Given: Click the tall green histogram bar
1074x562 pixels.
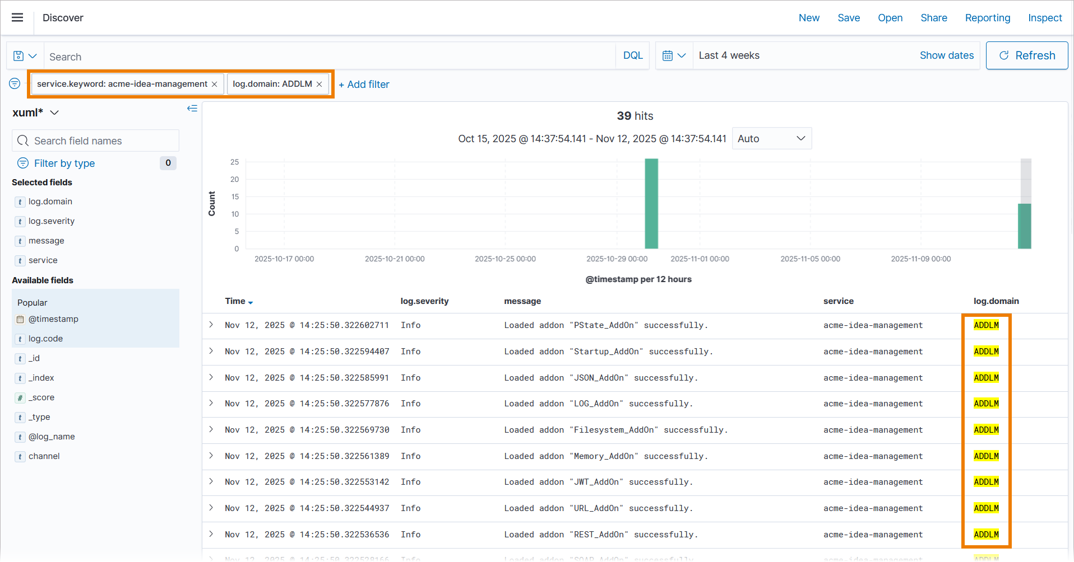Looking at the screenshot, I should click(651, 204).
